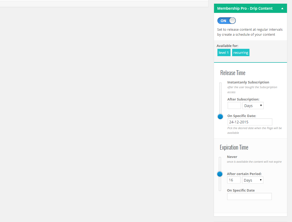Screen dimensions: 292x222
Task: Click Membership Pro - Drip Content title
Action: point(245,8)
